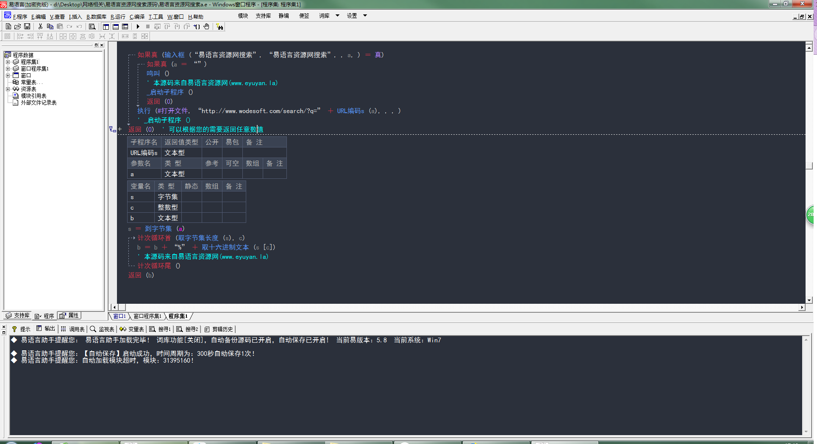The height and width of the screenshot is (444, 817).
Task: Click the Run play triangle icon
Action: point(138,26)
